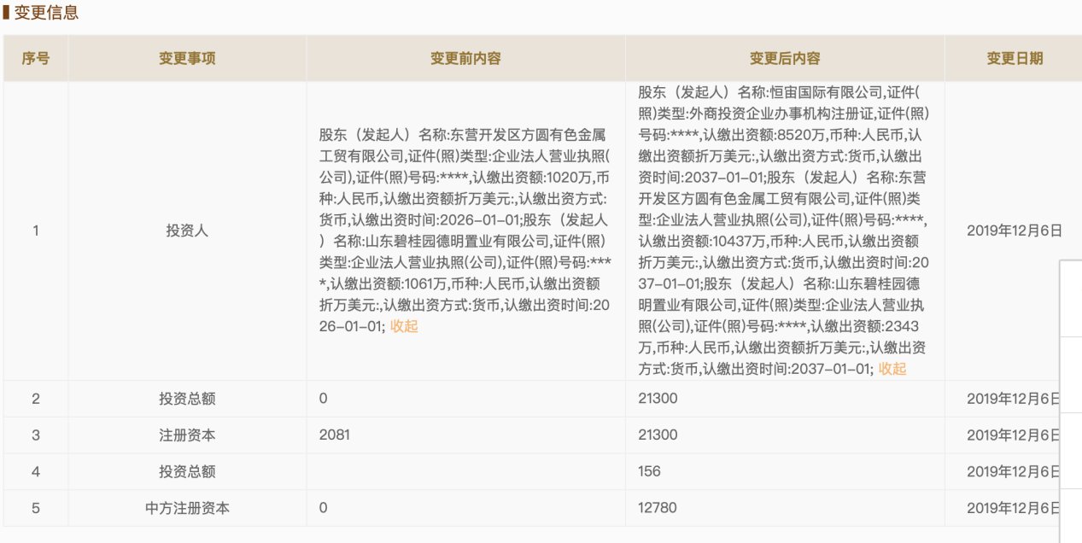Collapse the 变更后内容 text with 收起
Image resolution: width=1082 pixels, height=543 pixels.
coord(892,369)
